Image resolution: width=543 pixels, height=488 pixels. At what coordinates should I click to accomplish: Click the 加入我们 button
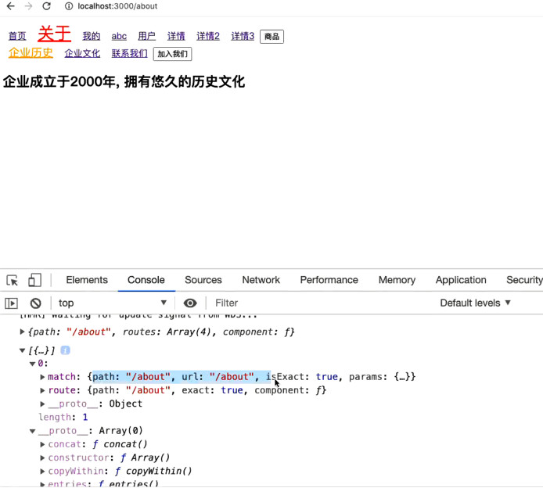tap(172, 54)
